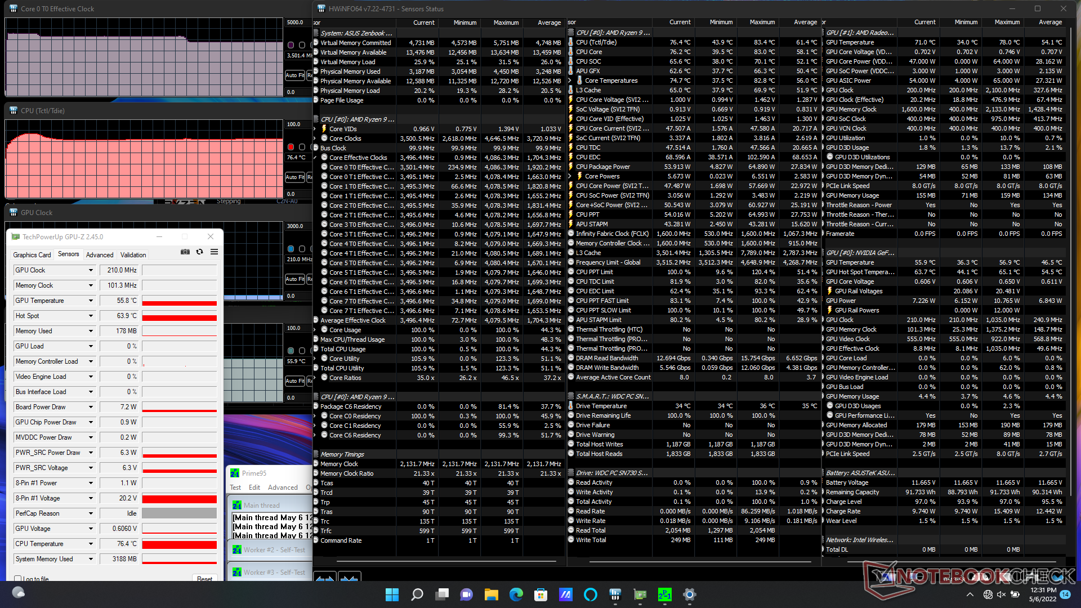Open the taskbar search icon

point(417,594)
